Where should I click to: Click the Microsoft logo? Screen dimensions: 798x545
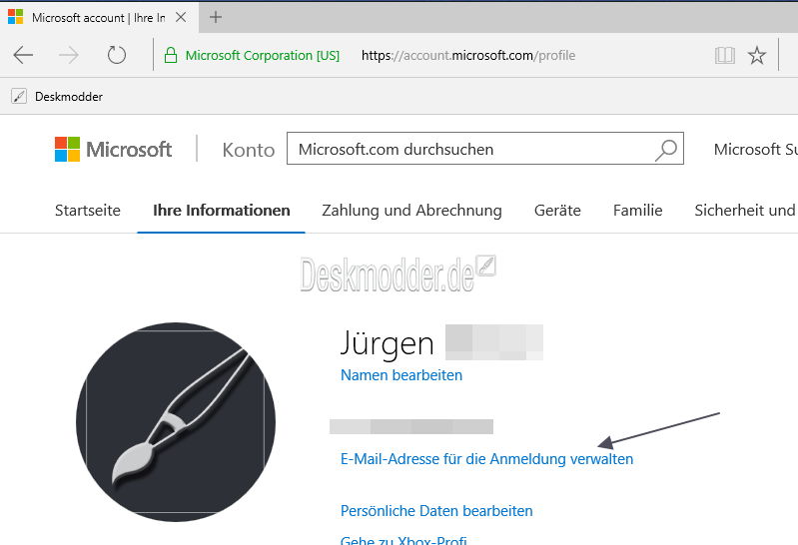113,150
